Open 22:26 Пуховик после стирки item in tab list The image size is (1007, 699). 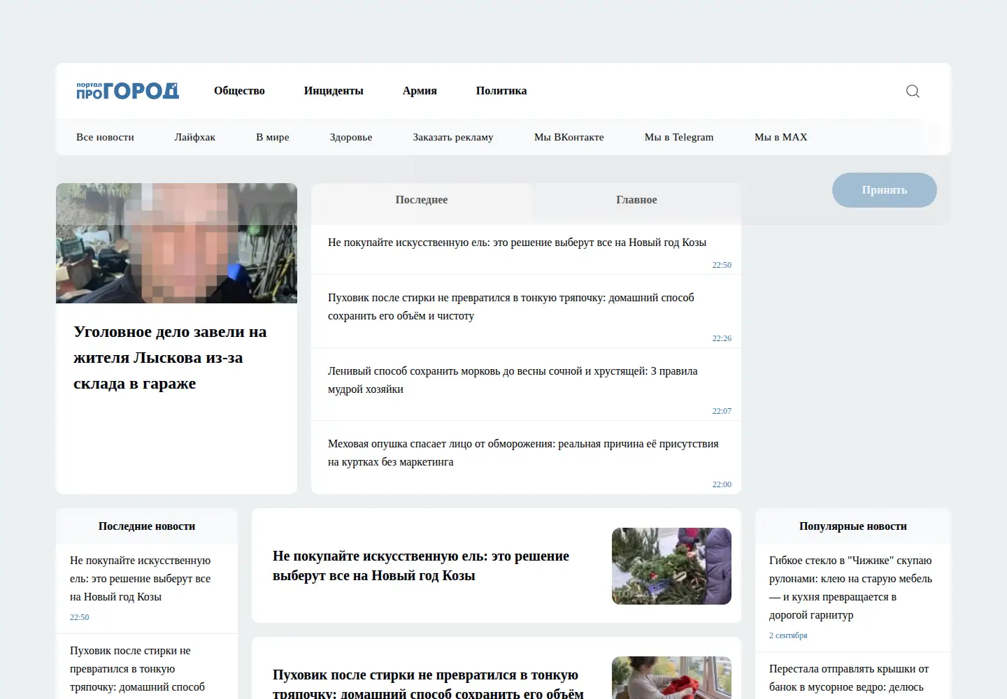point(511,307)
